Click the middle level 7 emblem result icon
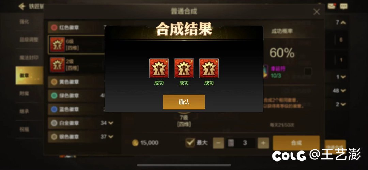368x170 pixels. pos(184,68)
